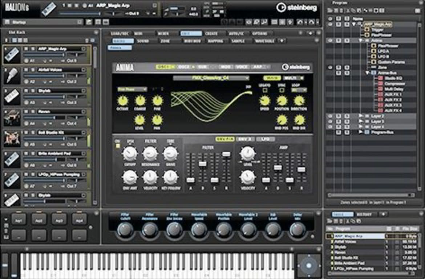Click the LFO button in Anima envelope section
The height and width of the screenshot is (279, 425).
click(265, 139)
